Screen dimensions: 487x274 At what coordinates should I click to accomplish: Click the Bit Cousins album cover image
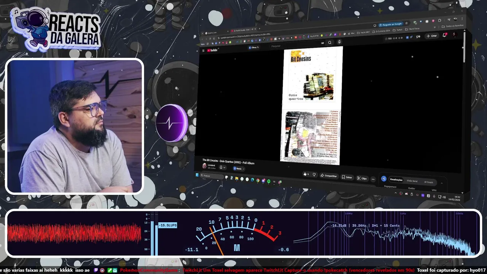pos(312,105)
